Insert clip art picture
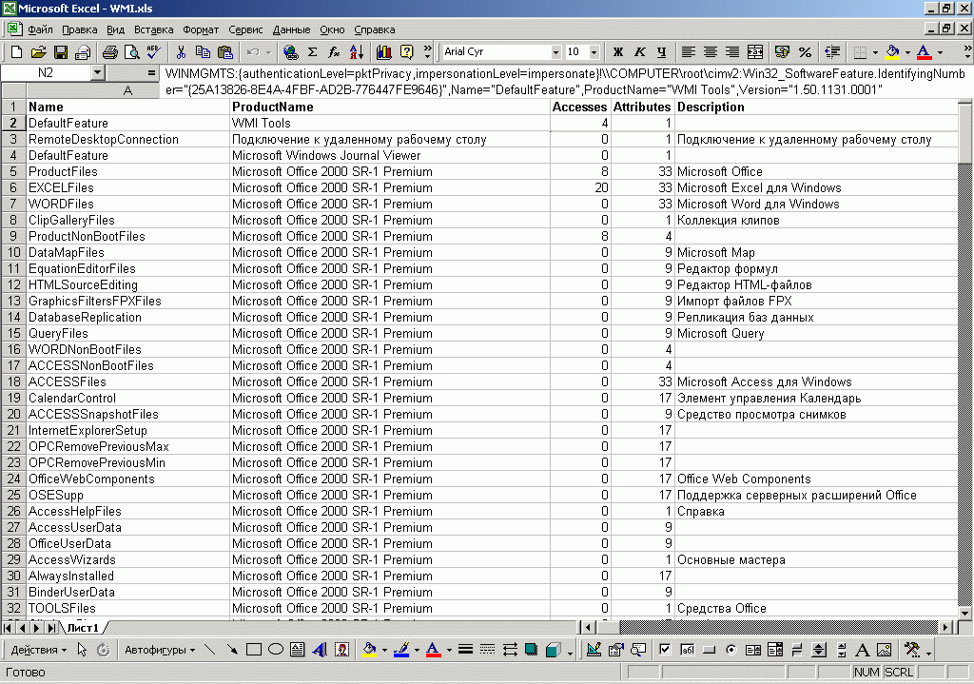The image size is (974, 684). click(x=341, y=650)
